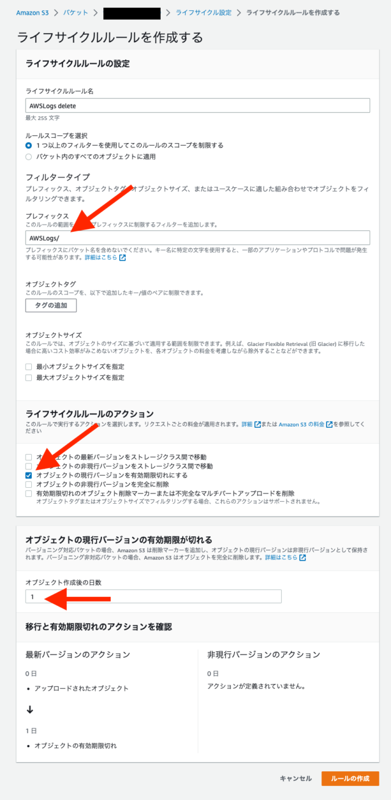Check the delete expired markers or multipart uploads option
This screenshot has height=800, width=391.
click(29, 493)
